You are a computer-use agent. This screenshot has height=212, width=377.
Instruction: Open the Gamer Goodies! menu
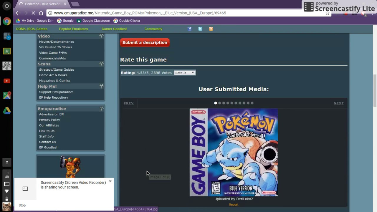[114, 29]
